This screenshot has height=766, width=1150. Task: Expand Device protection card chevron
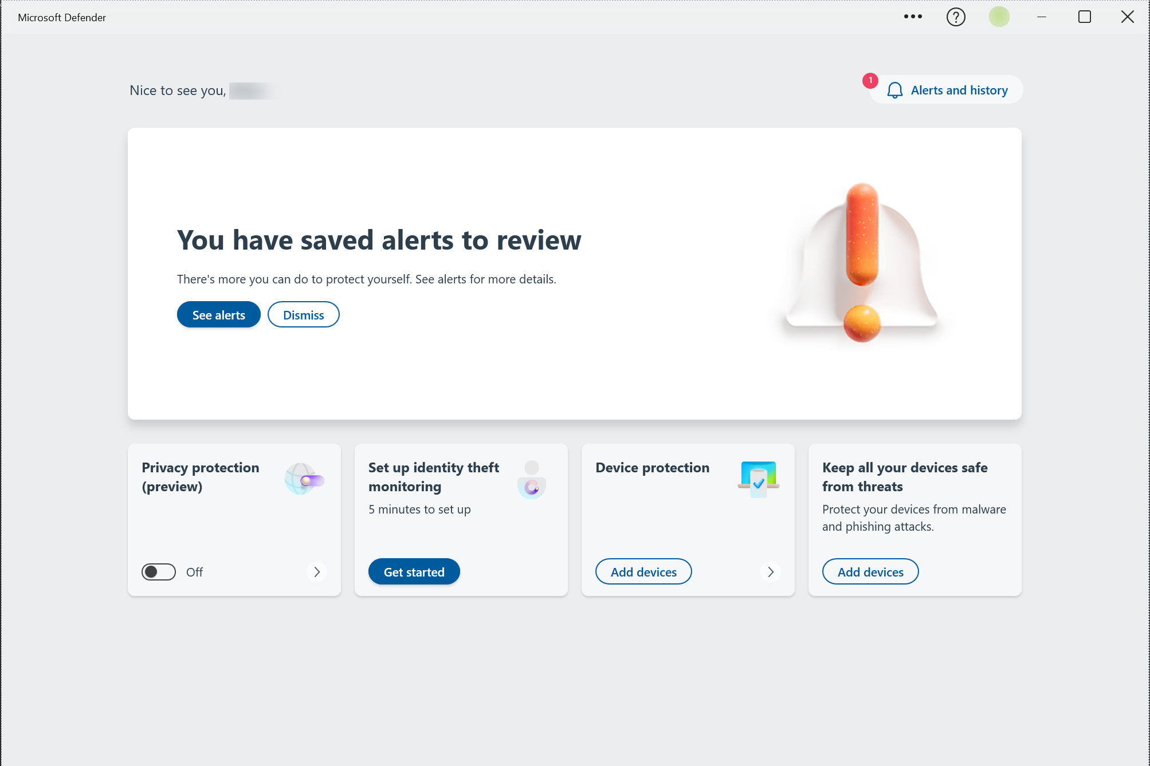[771, 572]
